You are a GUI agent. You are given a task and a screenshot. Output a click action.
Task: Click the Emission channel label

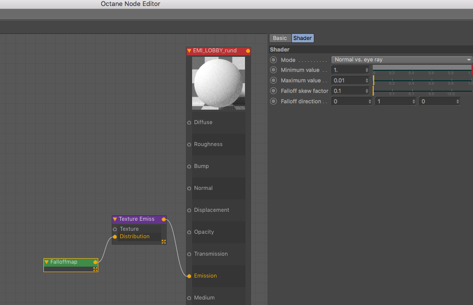click(x=206, y=276)
